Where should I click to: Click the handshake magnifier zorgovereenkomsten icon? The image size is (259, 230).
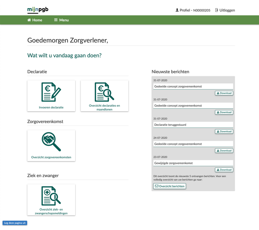pyautogui.click(x=51, y=140)
